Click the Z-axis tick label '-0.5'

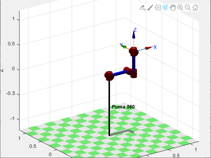pos(11,93)
